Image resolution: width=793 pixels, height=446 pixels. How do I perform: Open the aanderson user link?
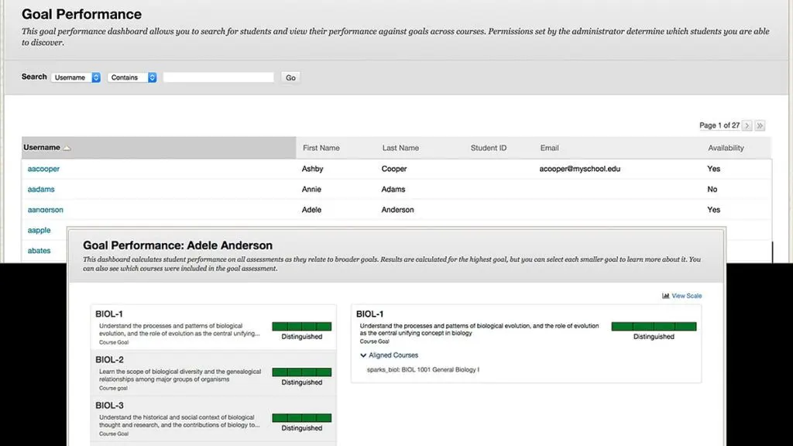tap(46, 210)
